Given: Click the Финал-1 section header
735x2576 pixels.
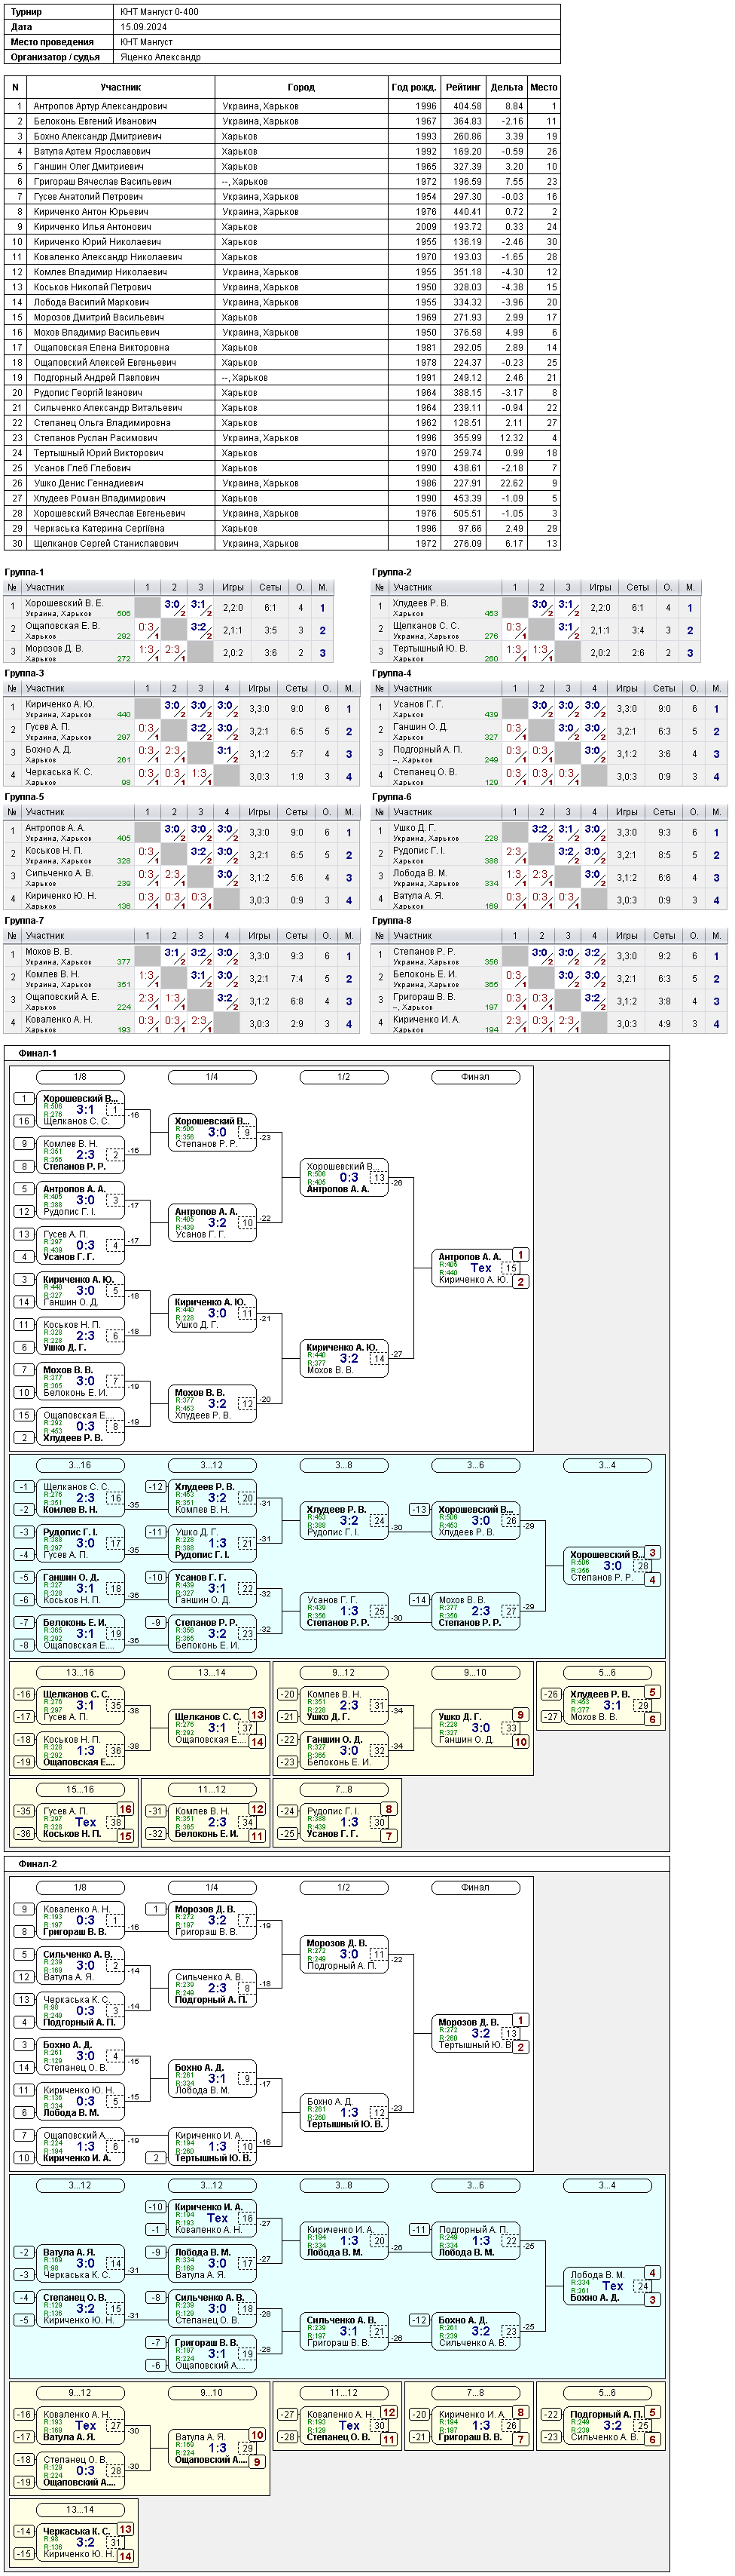Looking at the screenshot, I should coord(37,1053).
